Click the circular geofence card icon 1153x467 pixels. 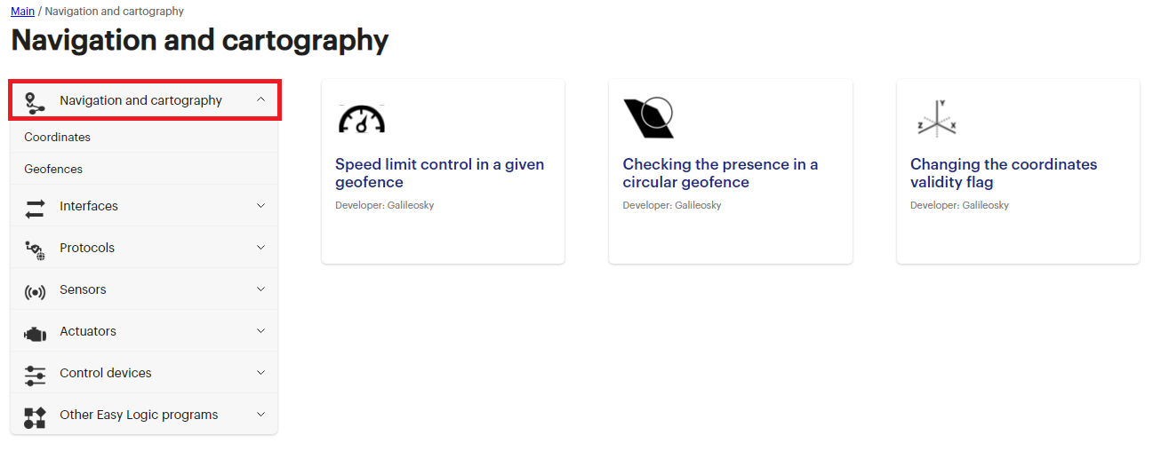tap(649, 118)
